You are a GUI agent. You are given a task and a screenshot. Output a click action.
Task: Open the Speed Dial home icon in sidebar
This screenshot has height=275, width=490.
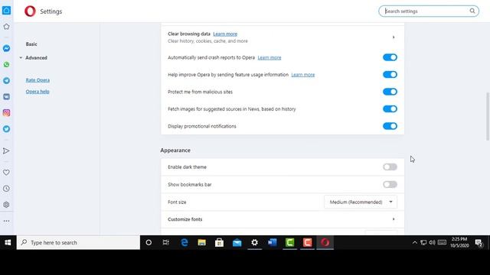(6, 11)
